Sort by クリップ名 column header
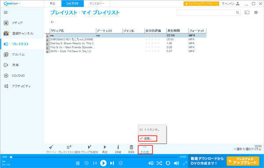The image size is (264, 168). [x=73, y=31]
